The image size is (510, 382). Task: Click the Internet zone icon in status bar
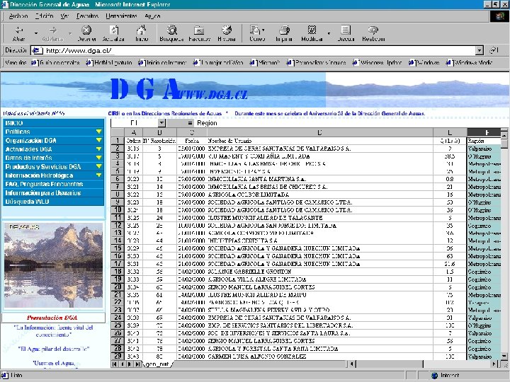click(434, 376)
